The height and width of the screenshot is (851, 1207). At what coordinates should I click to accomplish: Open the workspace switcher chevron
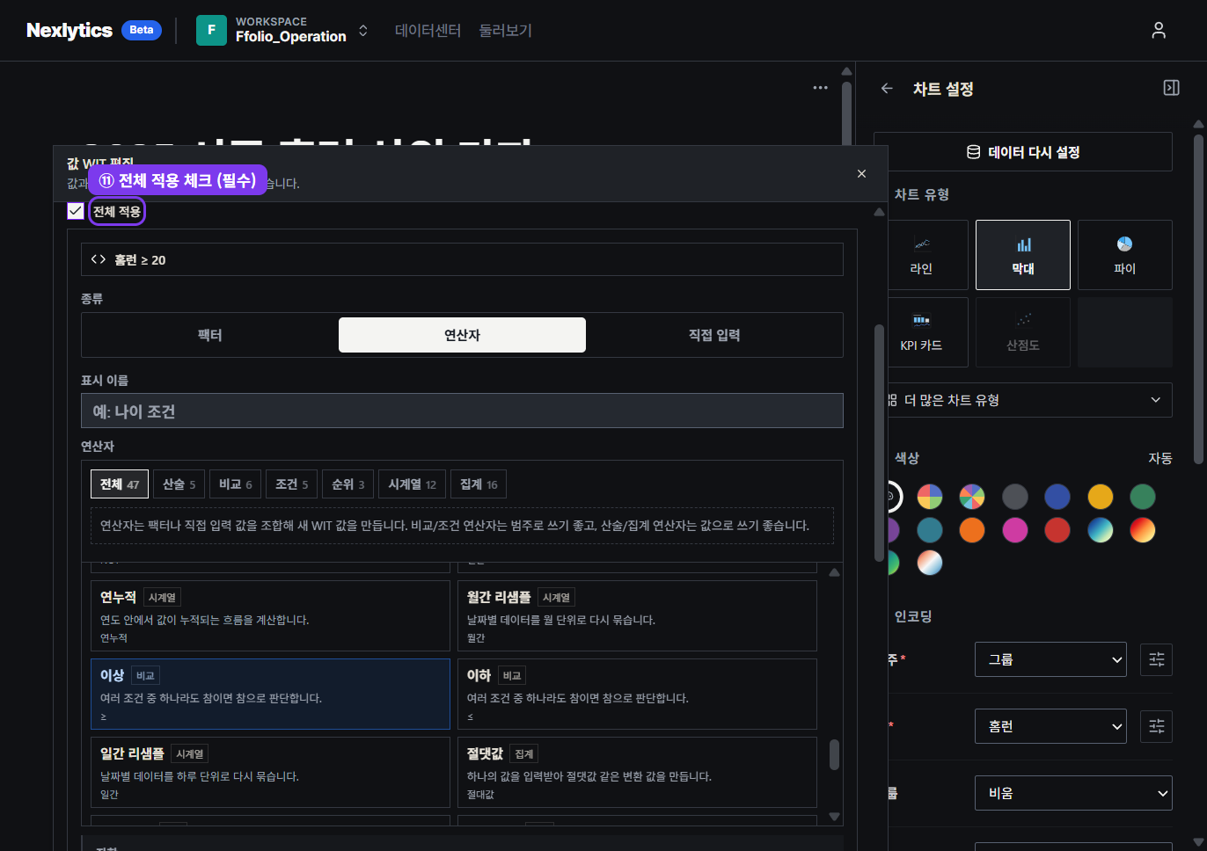(362, 31)
